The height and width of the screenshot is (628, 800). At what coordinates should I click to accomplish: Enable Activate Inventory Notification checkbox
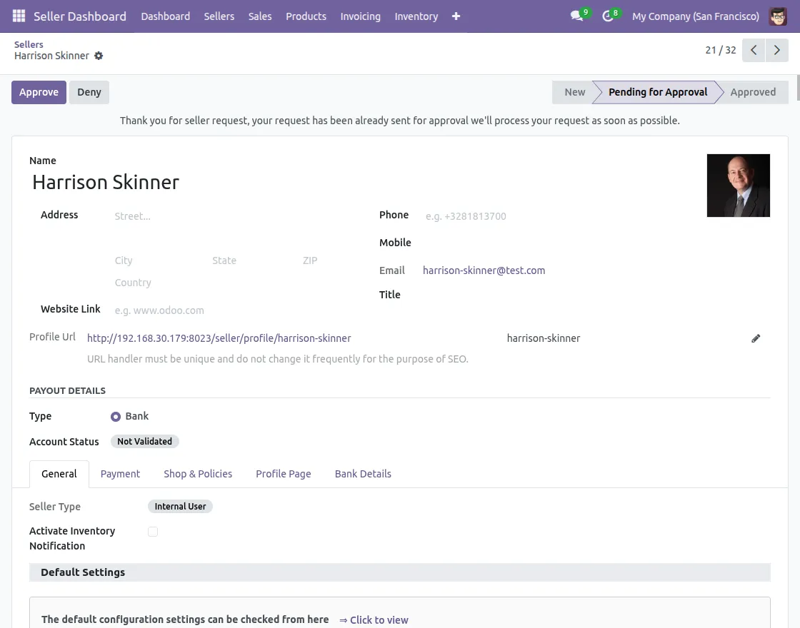coord(153,532)
